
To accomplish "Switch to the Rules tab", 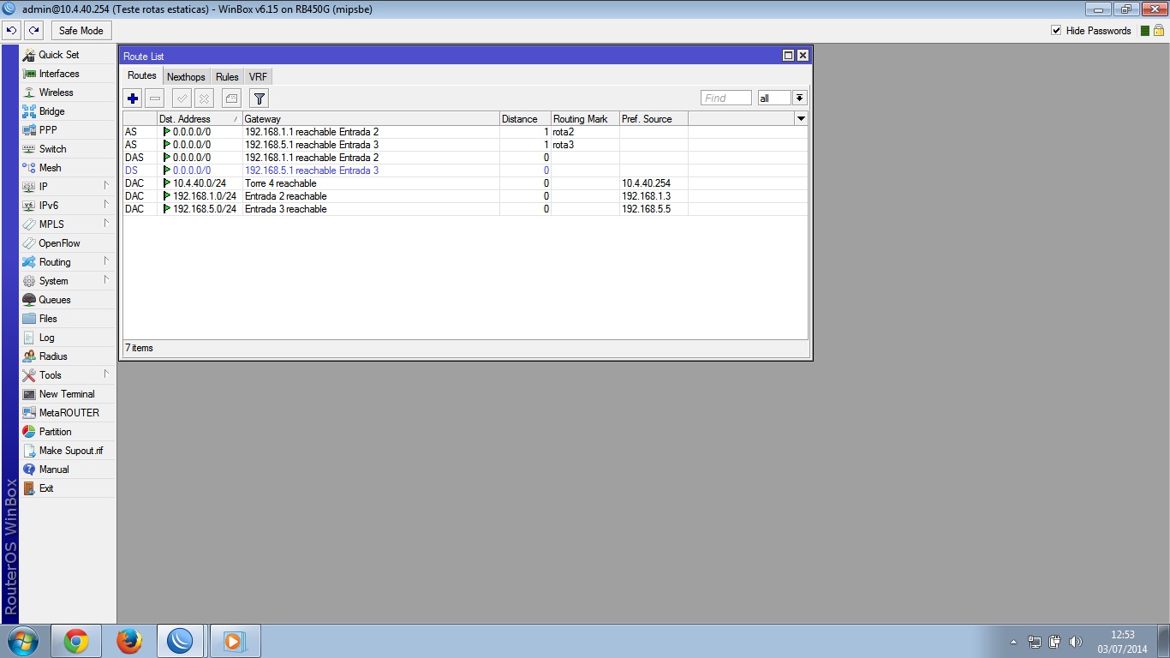I will coord(227,77).
